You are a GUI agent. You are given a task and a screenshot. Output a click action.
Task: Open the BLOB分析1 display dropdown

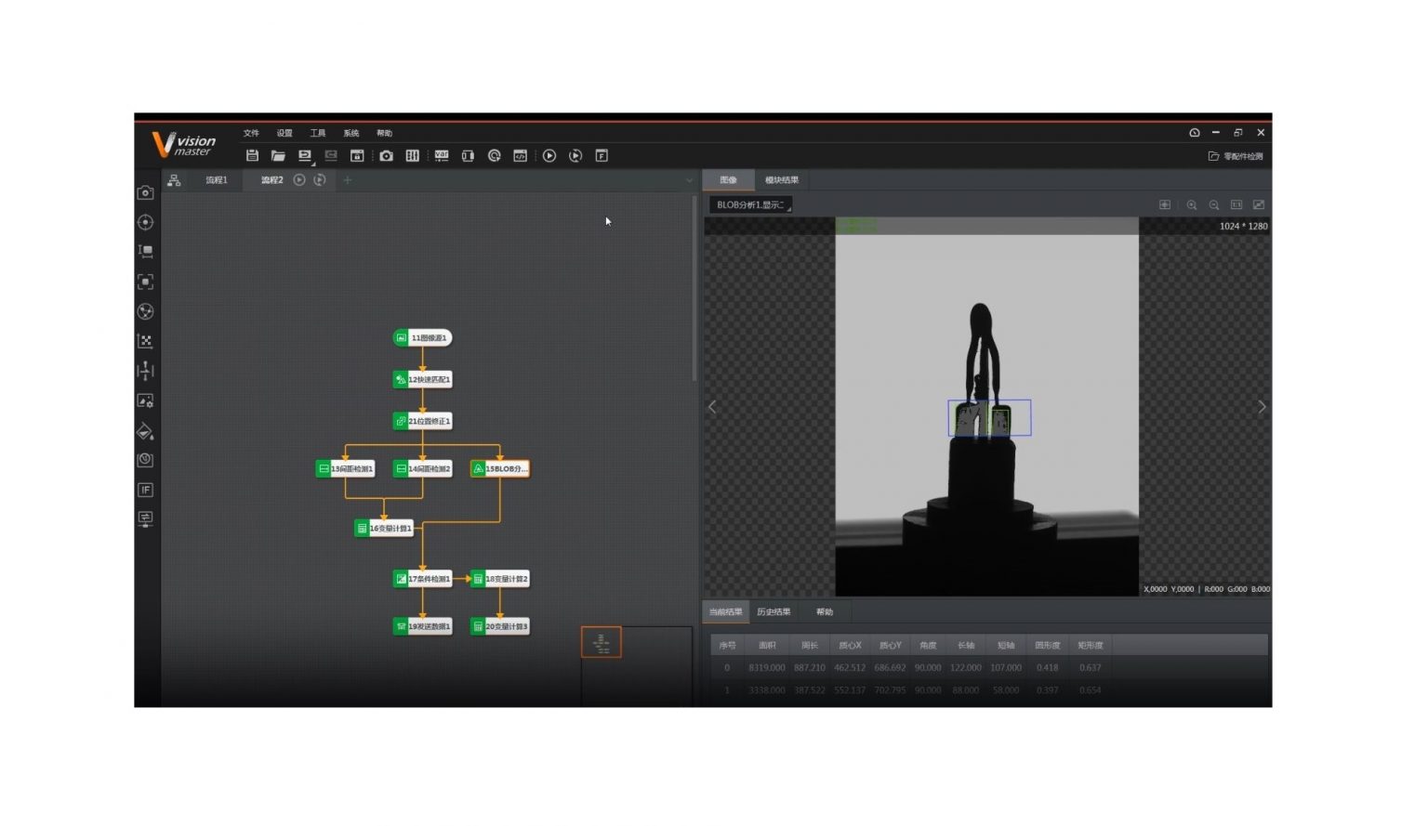(749, 203)
